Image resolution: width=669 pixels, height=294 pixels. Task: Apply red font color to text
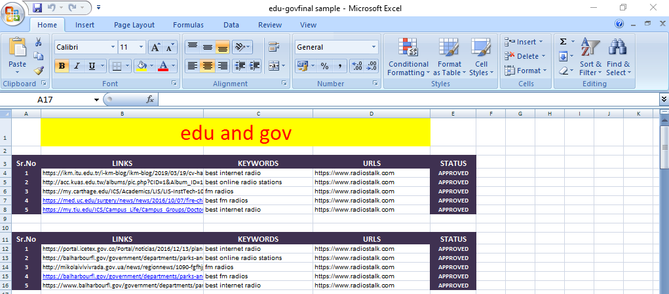163,66
